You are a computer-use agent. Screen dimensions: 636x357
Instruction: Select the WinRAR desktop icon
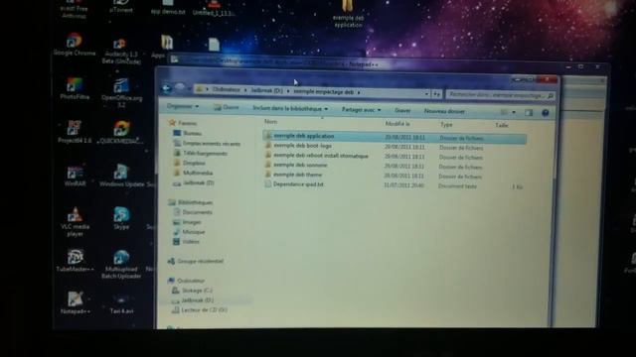click(75, 176)
